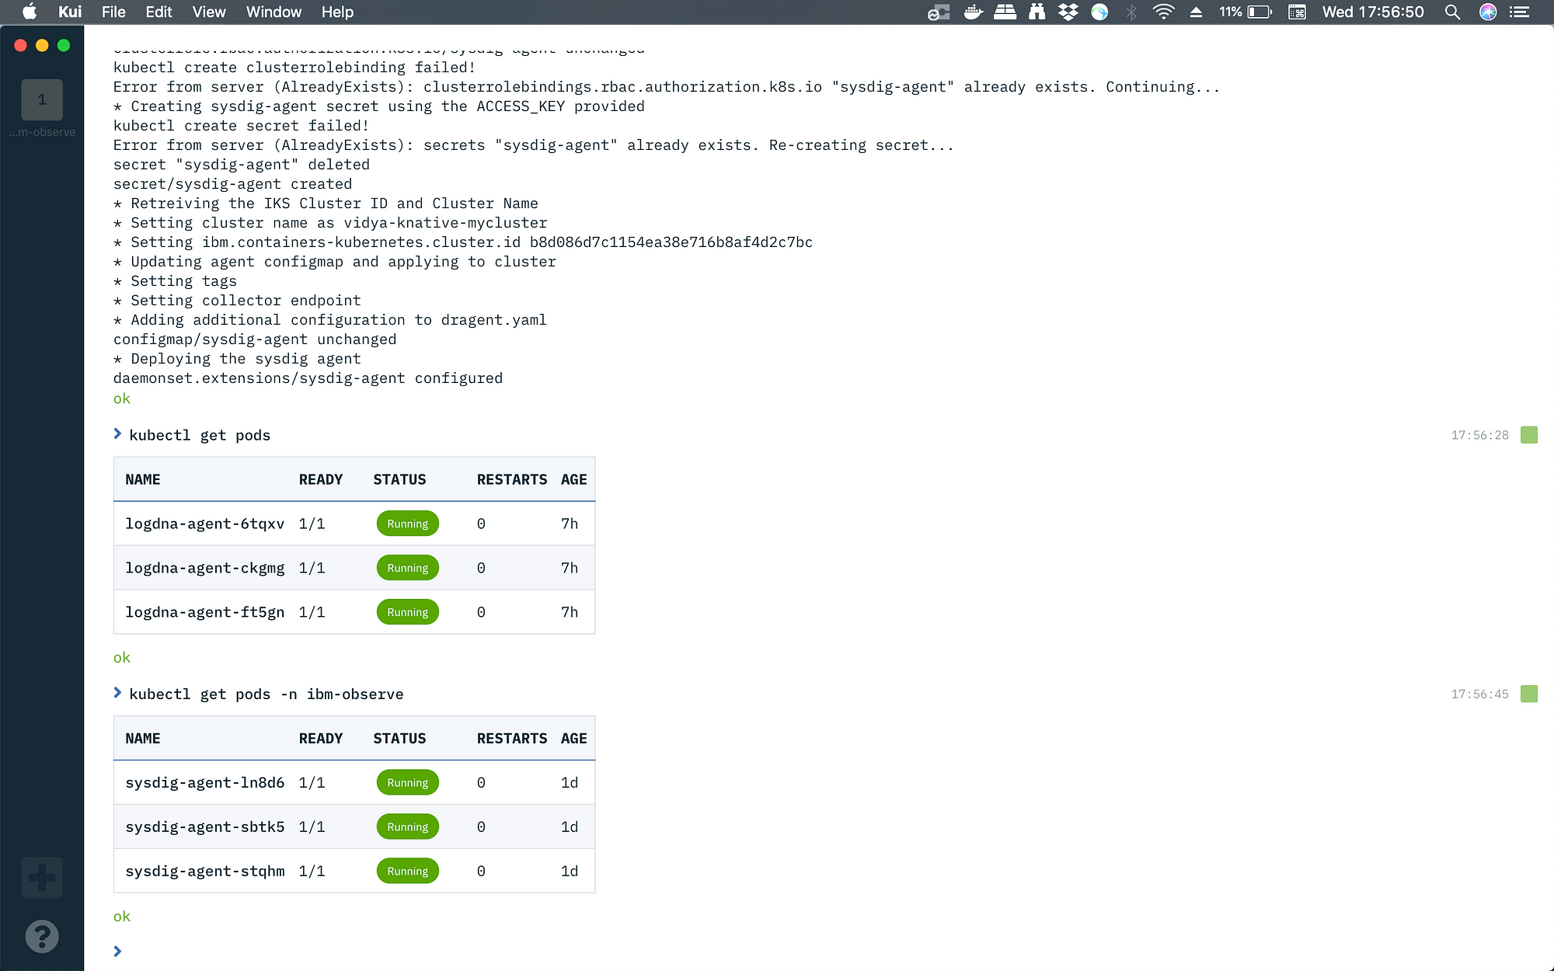This screenshot has height=971, width=1554.
Task: Click green status square for 17:56:45 command
Action: tap(1529, 694)
